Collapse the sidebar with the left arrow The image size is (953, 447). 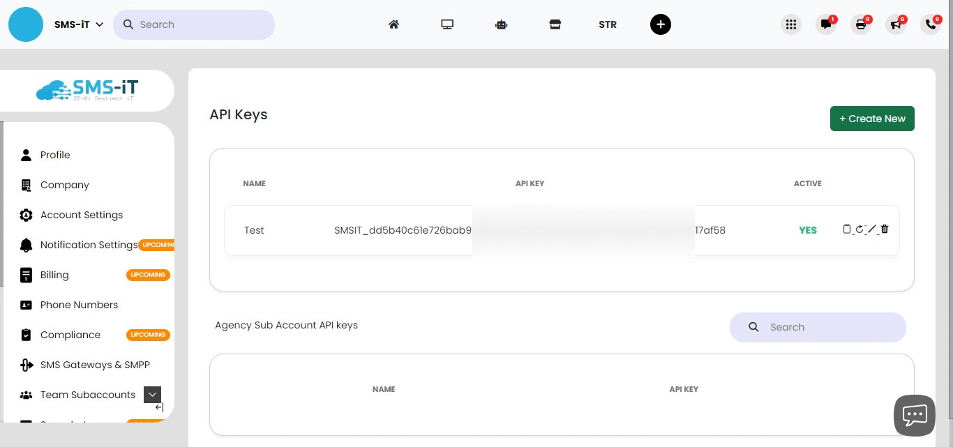(x=159, y=408)
